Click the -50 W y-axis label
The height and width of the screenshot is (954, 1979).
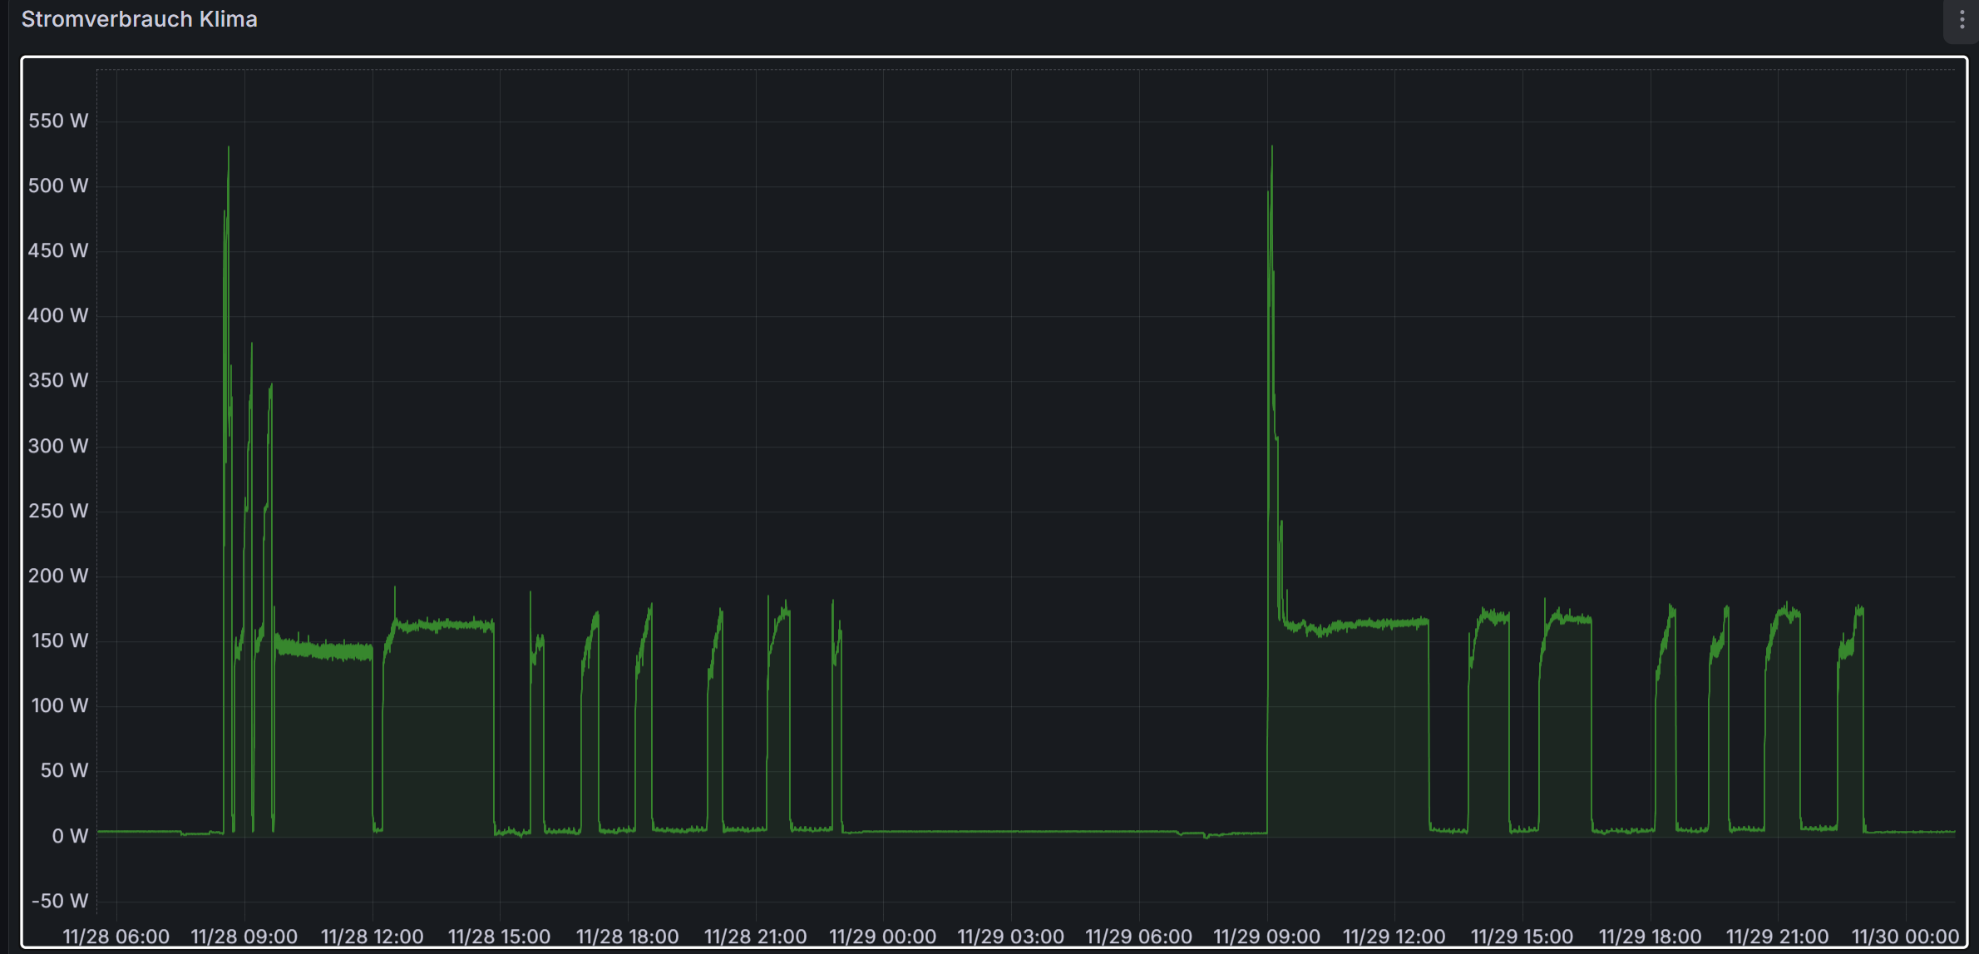click(x=60, y=901)
